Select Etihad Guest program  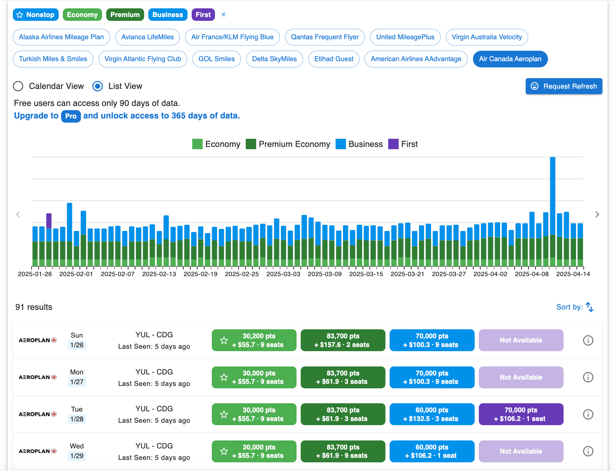click(334, 59)
